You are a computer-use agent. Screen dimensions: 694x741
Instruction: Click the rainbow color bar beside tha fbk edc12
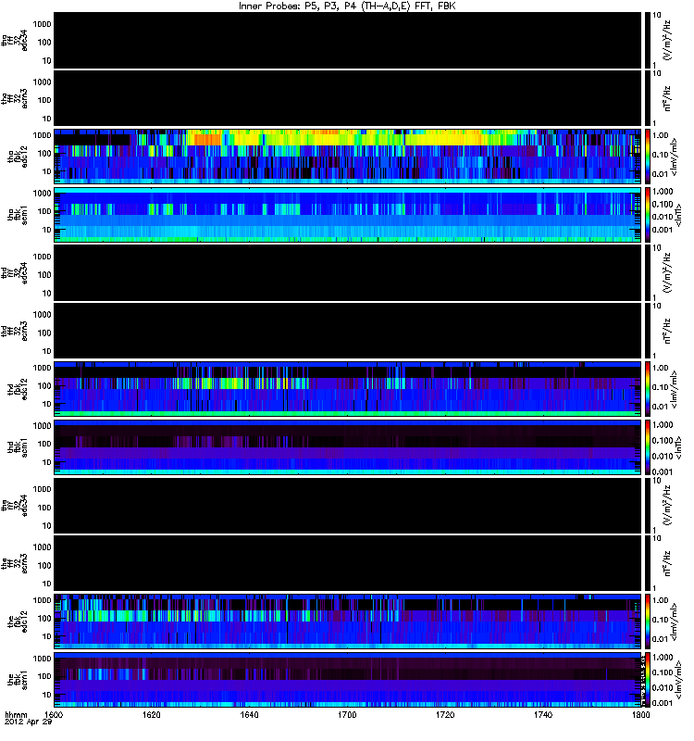(x=647, y=157)
